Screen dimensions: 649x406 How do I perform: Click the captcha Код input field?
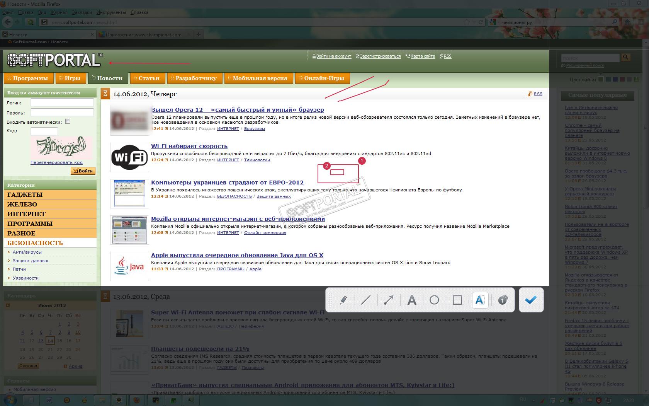coord(44,131)
